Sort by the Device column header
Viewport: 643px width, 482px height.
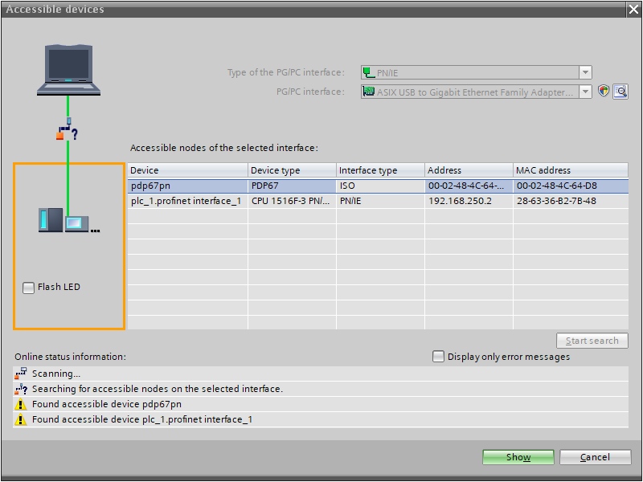pos(188,170)
